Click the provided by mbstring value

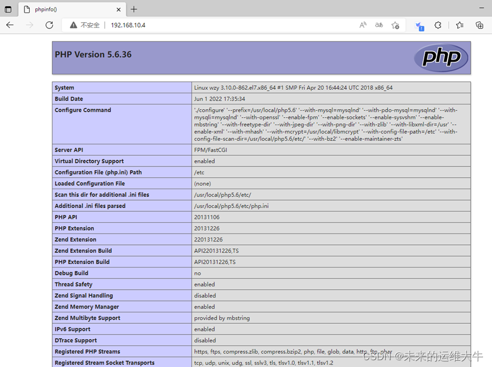pos(222,318)
